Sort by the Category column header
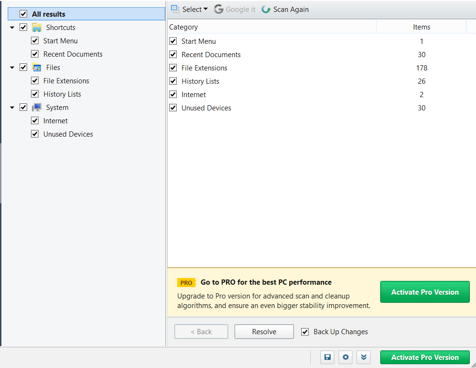 pyautogui.click(x=272, y=27)
